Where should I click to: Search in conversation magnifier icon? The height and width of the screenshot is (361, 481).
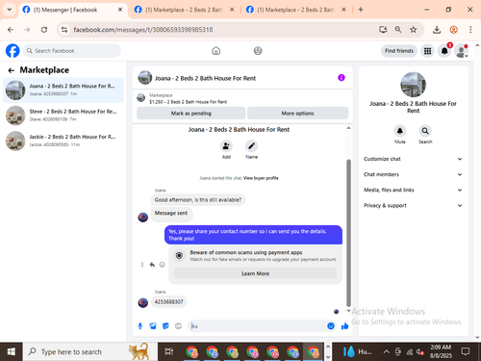pos(425,131)
